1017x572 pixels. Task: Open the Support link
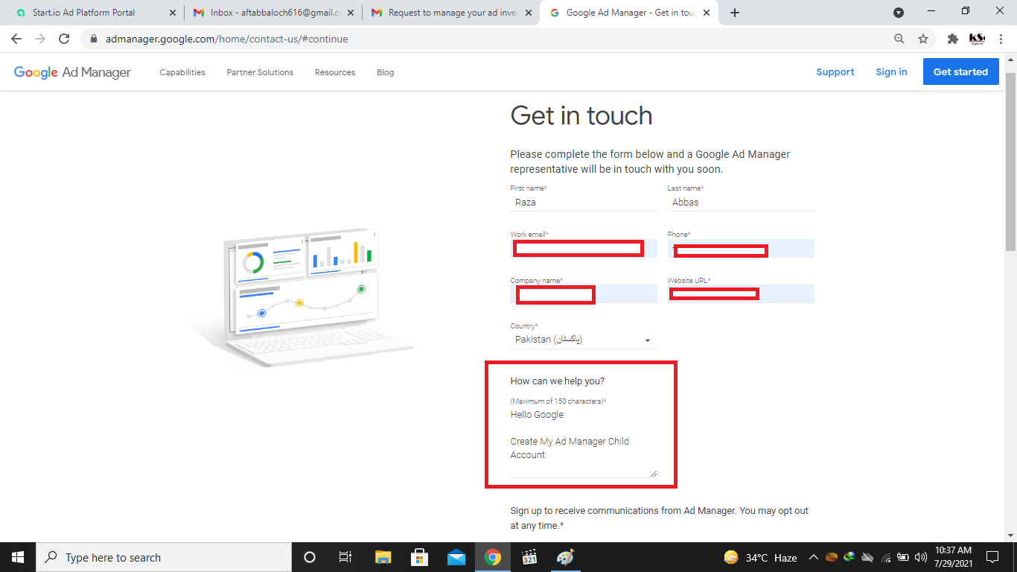pos(835,72)
